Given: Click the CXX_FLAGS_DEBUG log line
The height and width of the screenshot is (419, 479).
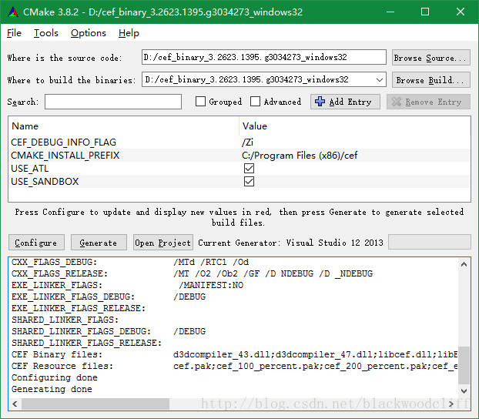Looking at the screenshot, I should pos(130,262).
